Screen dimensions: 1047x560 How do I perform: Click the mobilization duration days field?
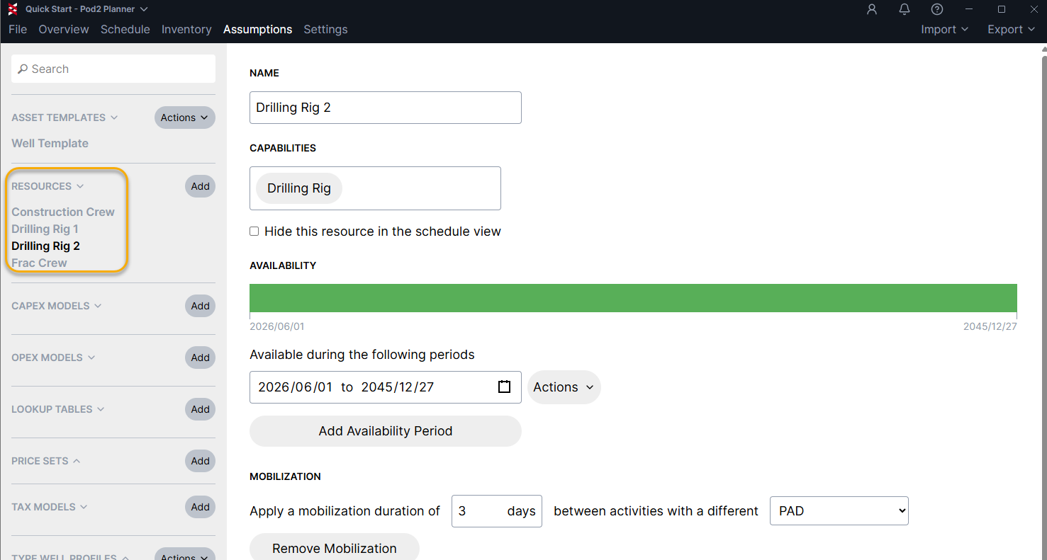click(497, 511)
